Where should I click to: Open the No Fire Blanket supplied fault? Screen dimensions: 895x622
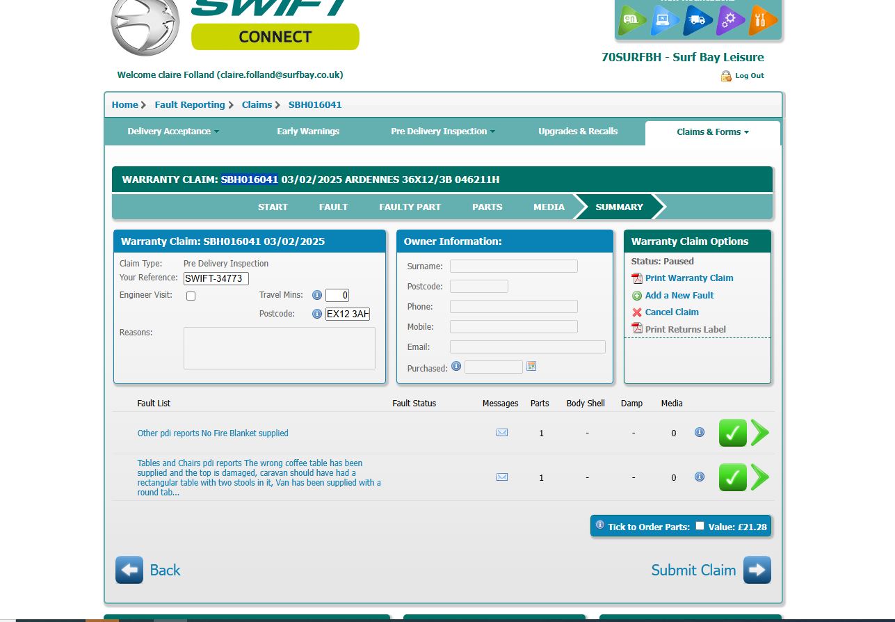pyautogui.click(x=213, y=433)
